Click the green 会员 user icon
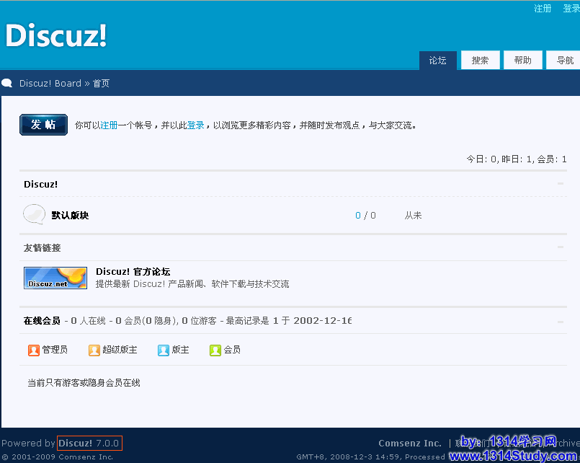The image size is (580, 463). [x=215, y=350]
